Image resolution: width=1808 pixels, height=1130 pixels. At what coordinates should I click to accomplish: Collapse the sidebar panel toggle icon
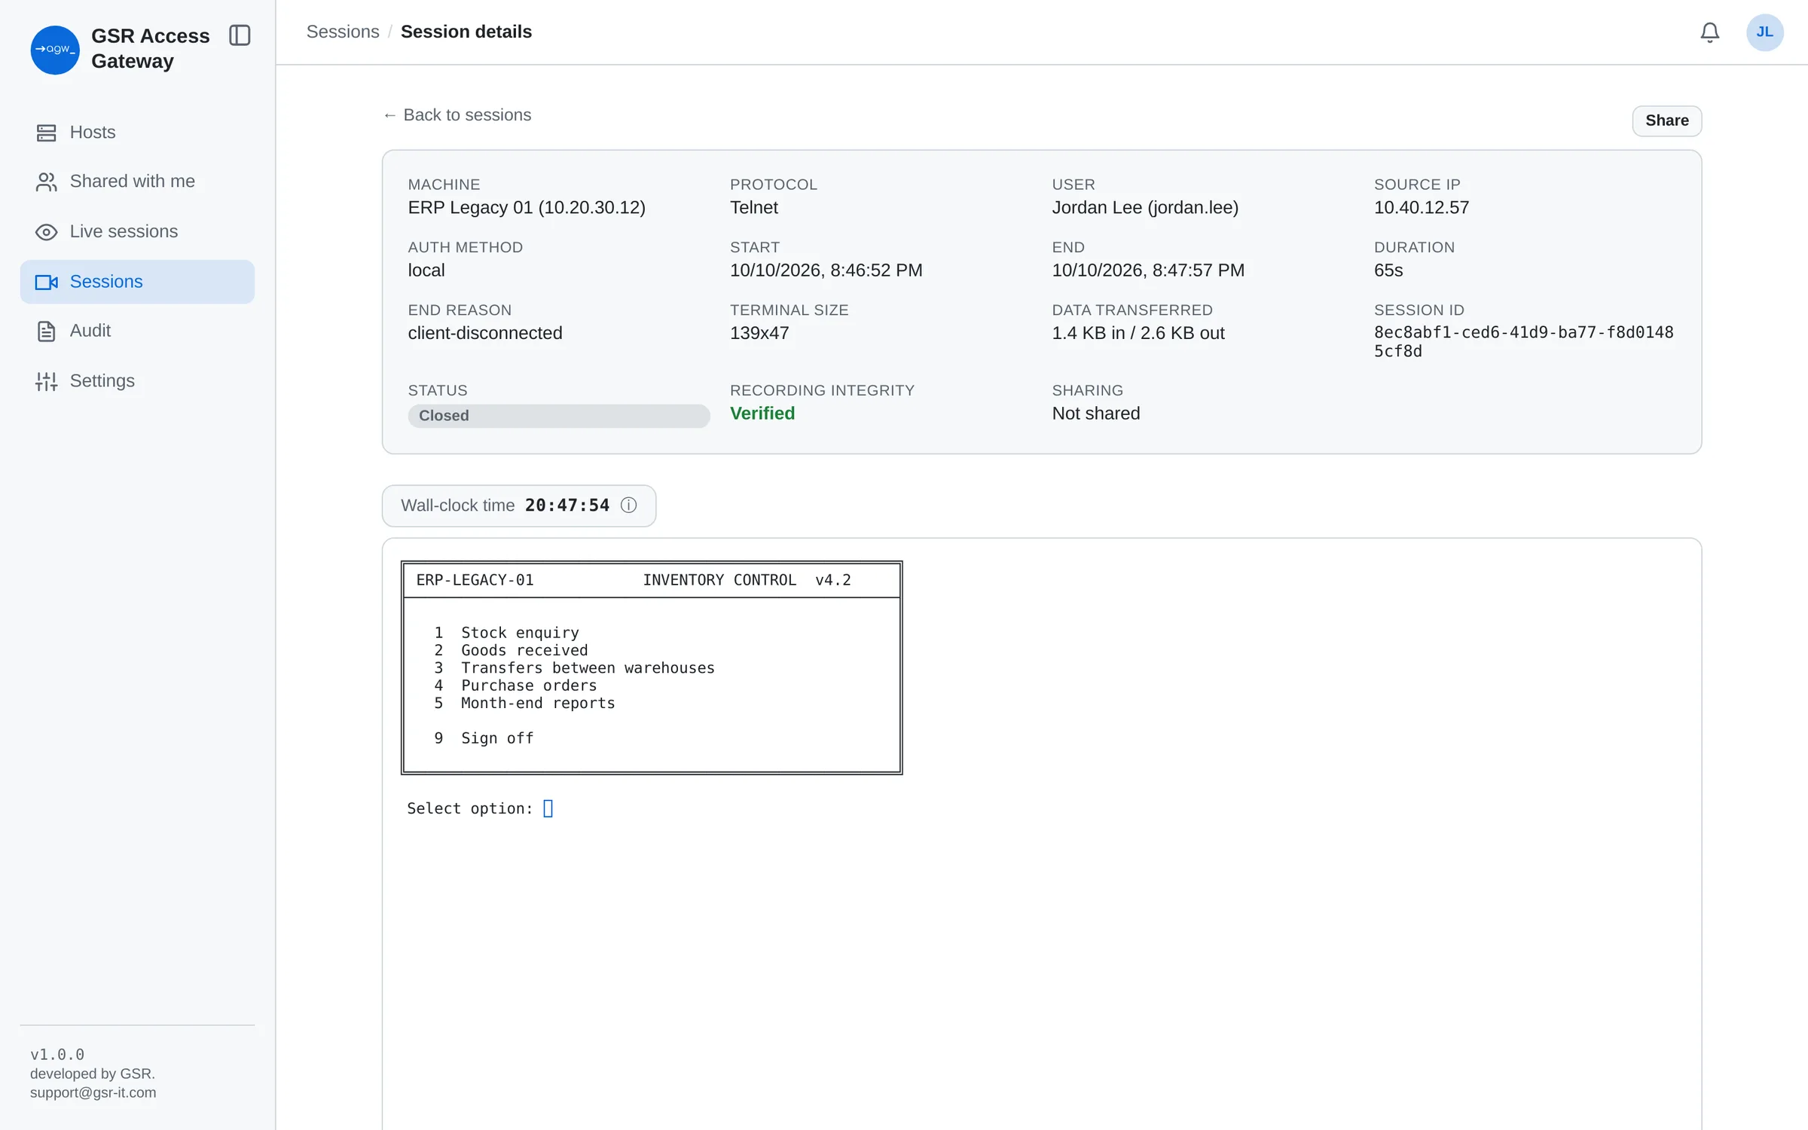click(x=240, y=35)
